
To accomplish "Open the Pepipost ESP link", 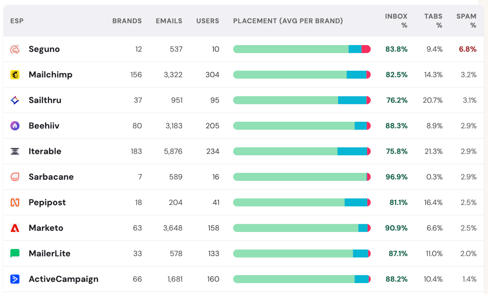I will point(47,203).
